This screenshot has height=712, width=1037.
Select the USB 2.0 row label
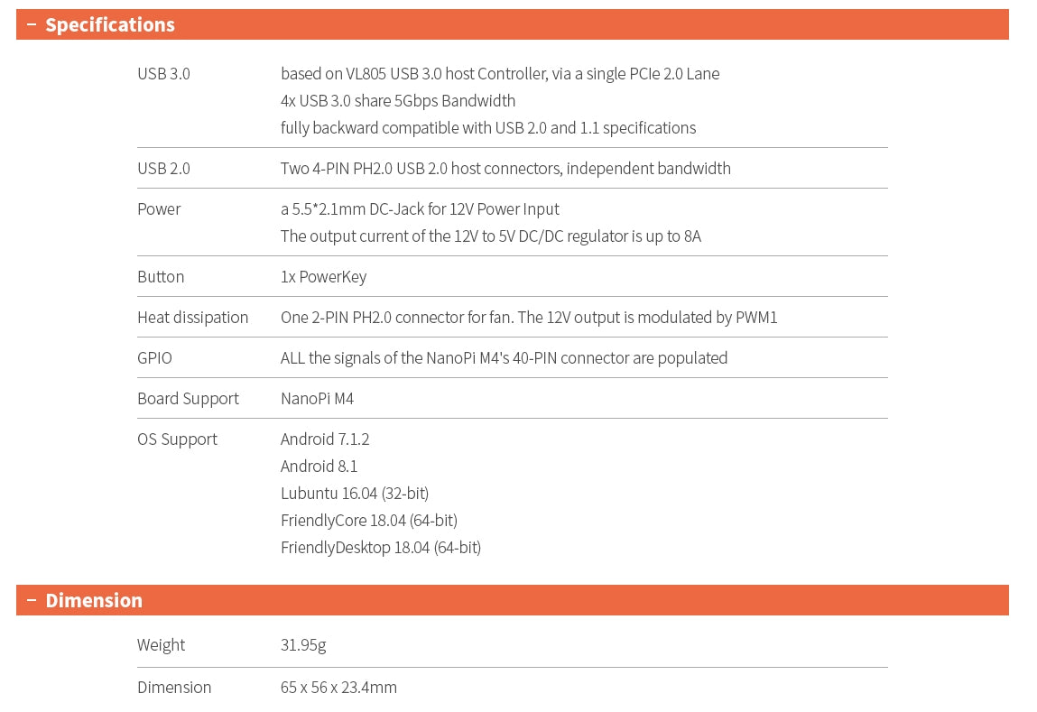[x=163, y=169]
